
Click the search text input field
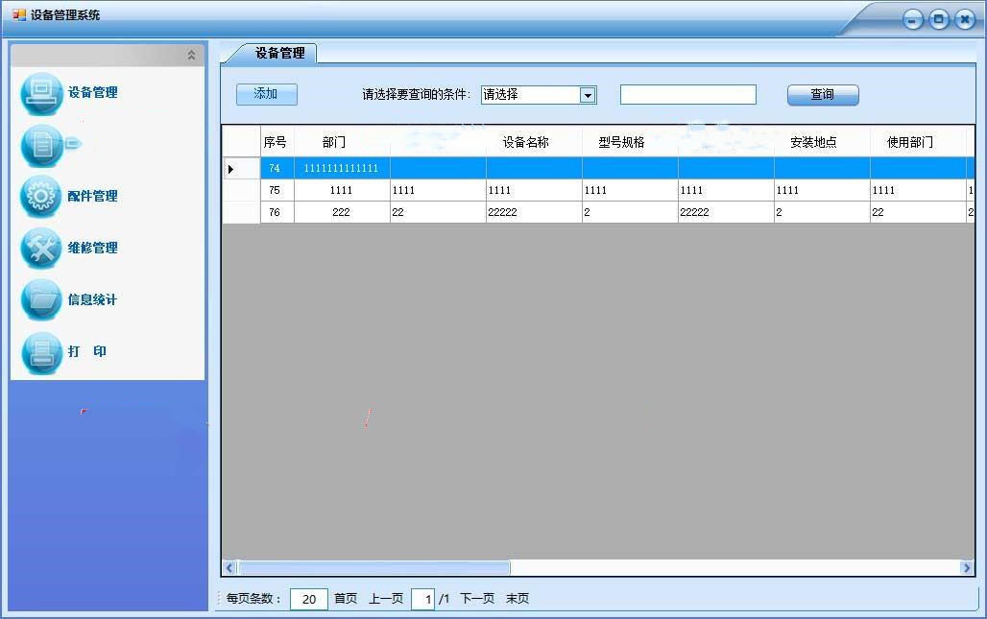coord(688,94)
